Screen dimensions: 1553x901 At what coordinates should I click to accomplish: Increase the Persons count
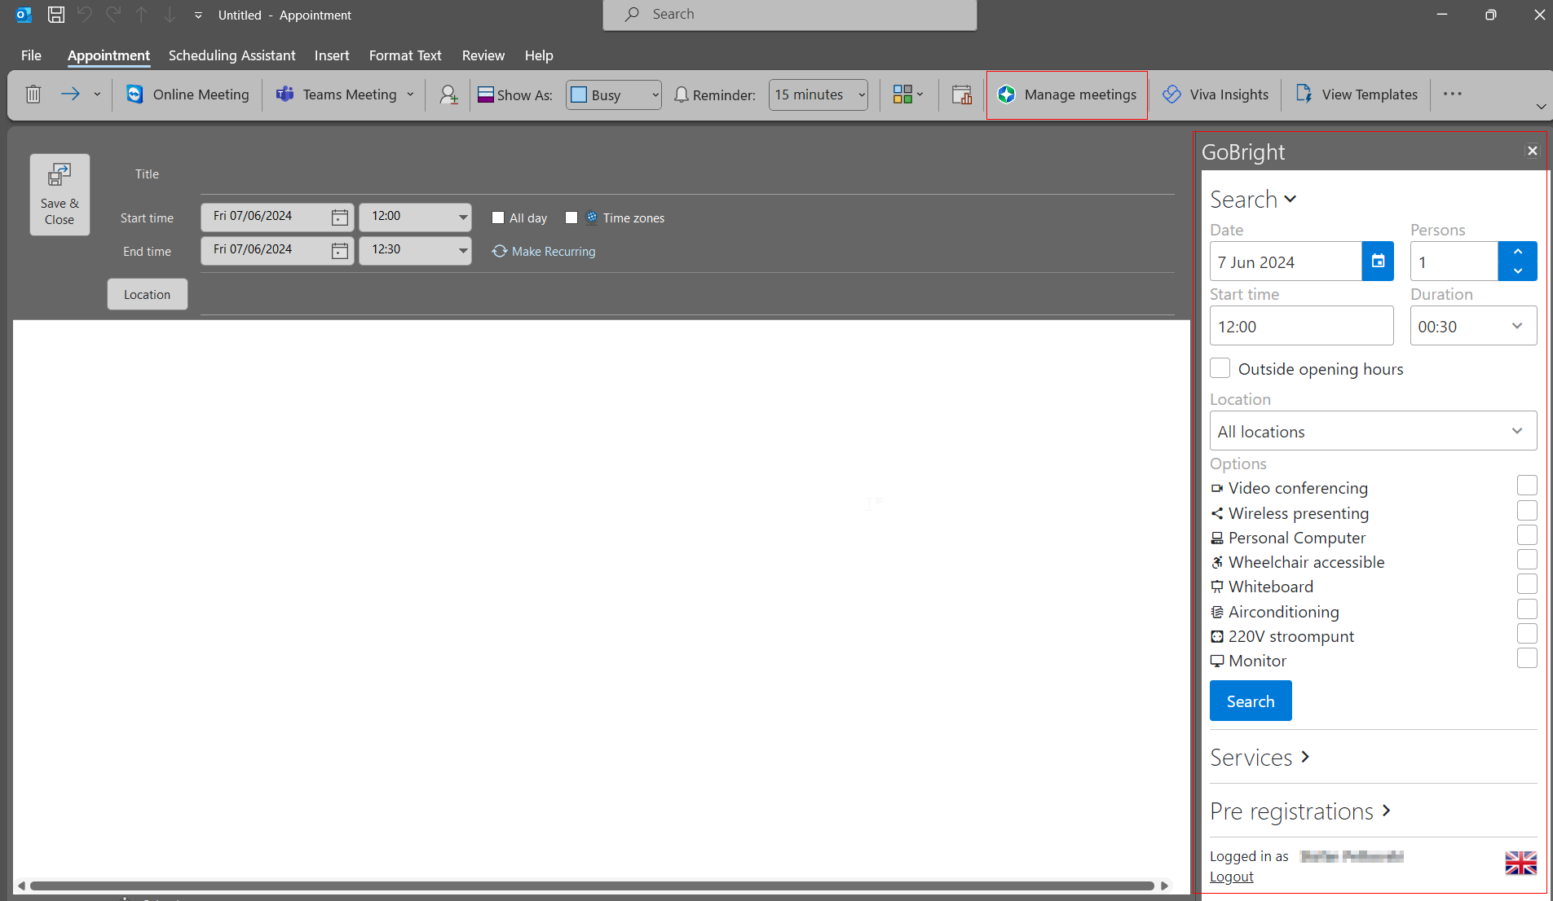pos(1518,252)
